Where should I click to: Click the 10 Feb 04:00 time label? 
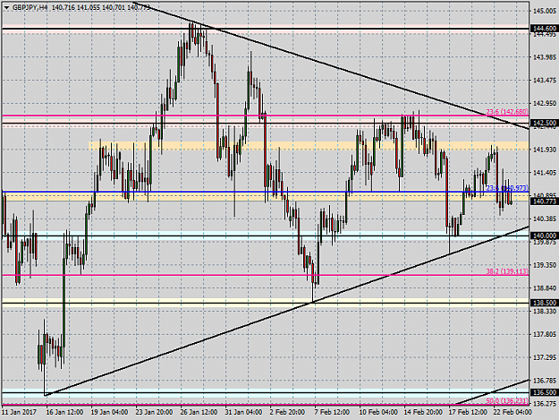coord(378,412)
